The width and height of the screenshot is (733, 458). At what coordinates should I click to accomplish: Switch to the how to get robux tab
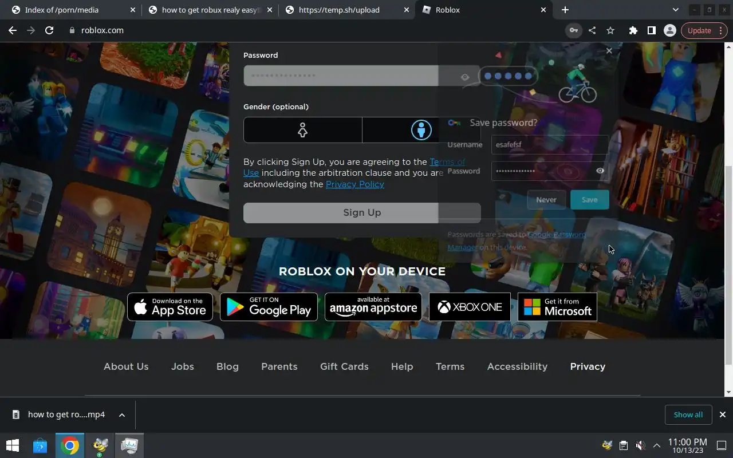(210, 10)
